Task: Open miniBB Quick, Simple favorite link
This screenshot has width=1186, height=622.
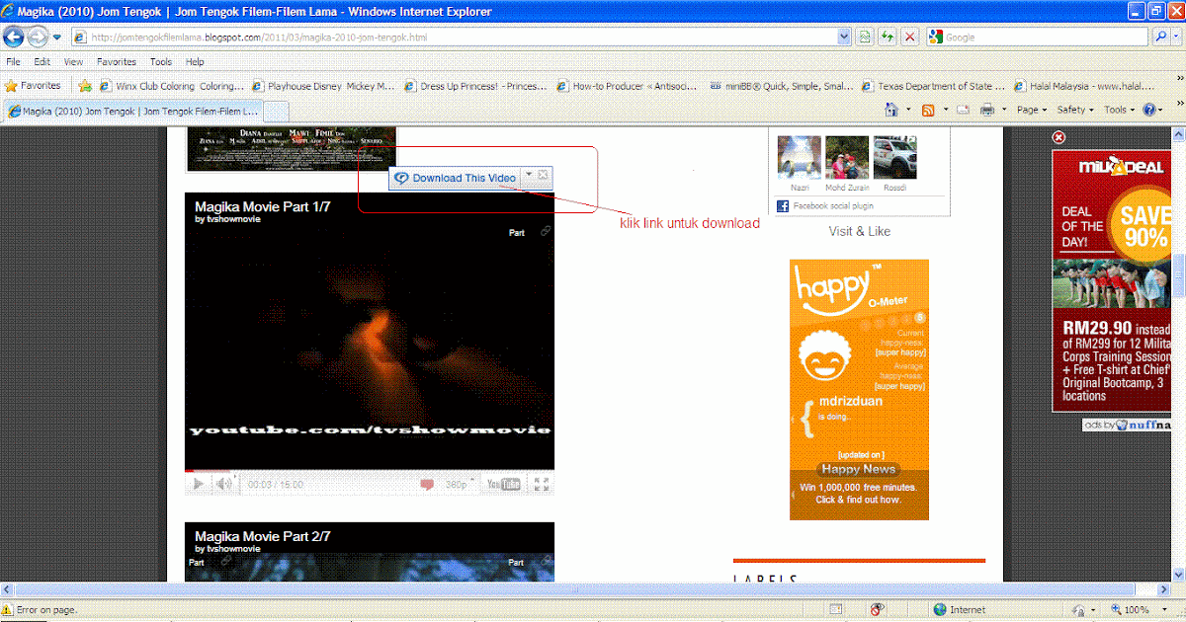Action: click(781, 86)
